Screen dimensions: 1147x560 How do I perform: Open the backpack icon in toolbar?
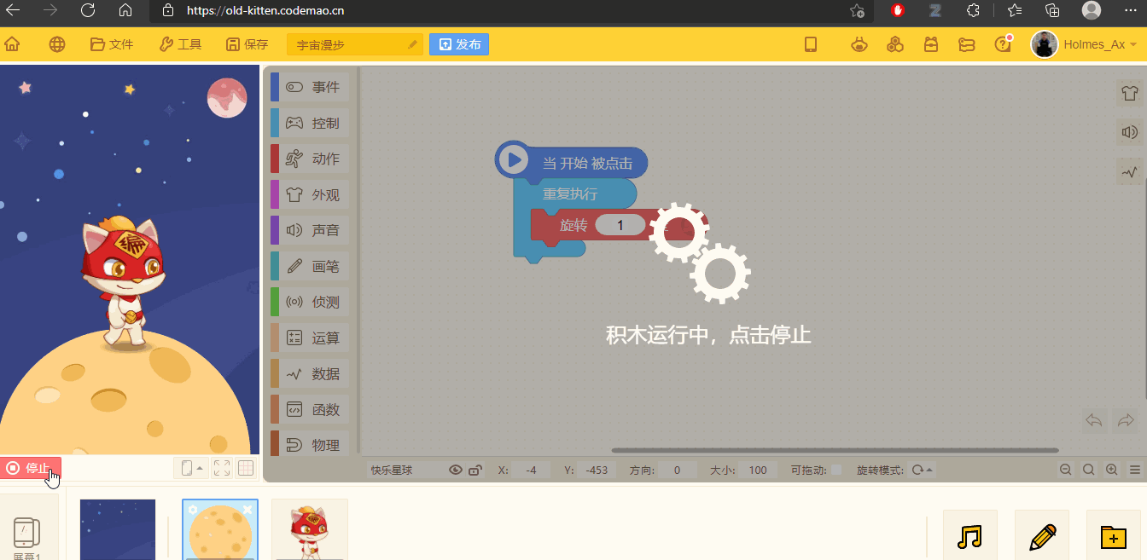931,44
